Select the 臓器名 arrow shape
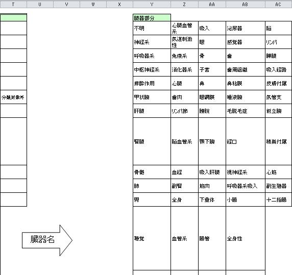The width and height of the screenshot is (292, 275). [x=47, y=240]
